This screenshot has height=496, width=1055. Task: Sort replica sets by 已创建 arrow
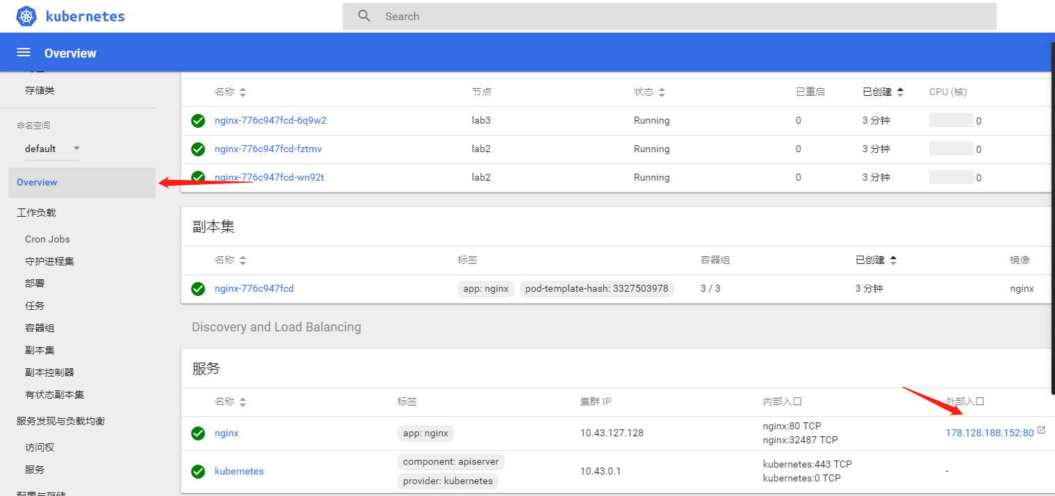894,261
